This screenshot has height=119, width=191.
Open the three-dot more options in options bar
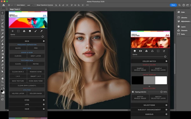[88, 5]
